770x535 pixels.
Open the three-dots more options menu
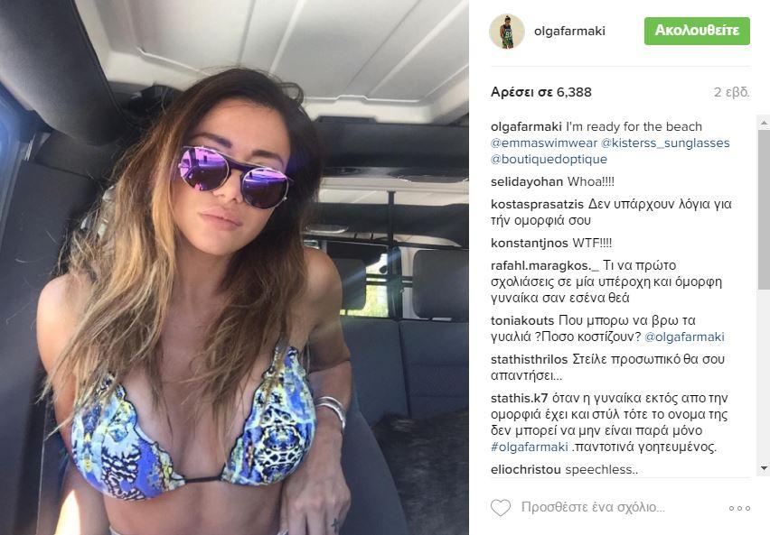click(739, 508)
